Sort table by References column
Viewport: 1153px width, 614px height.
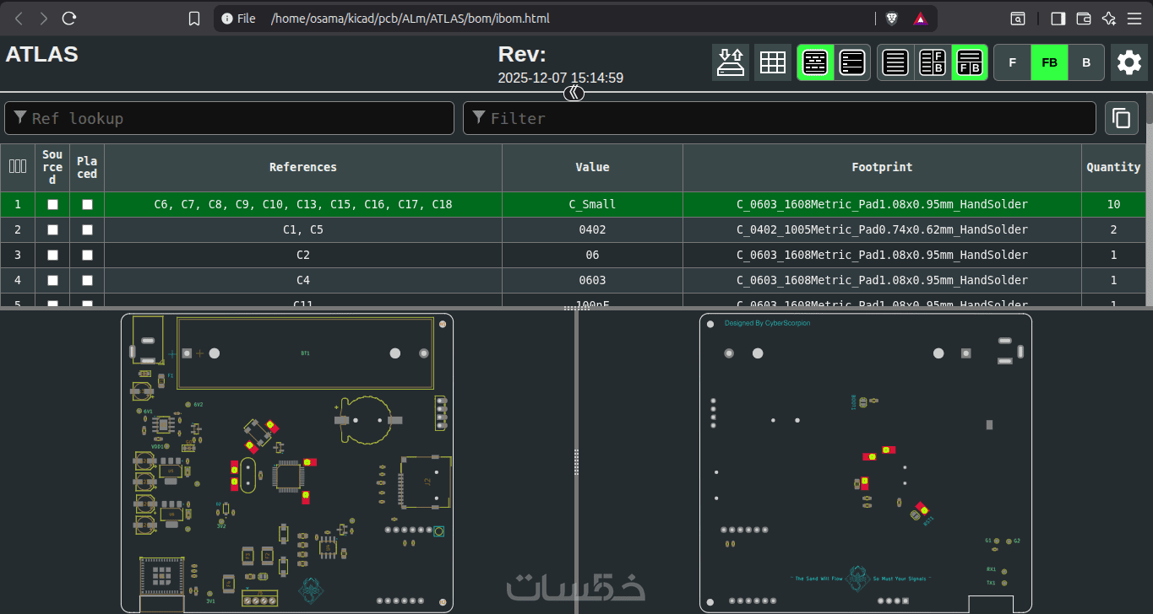[303, 167]
